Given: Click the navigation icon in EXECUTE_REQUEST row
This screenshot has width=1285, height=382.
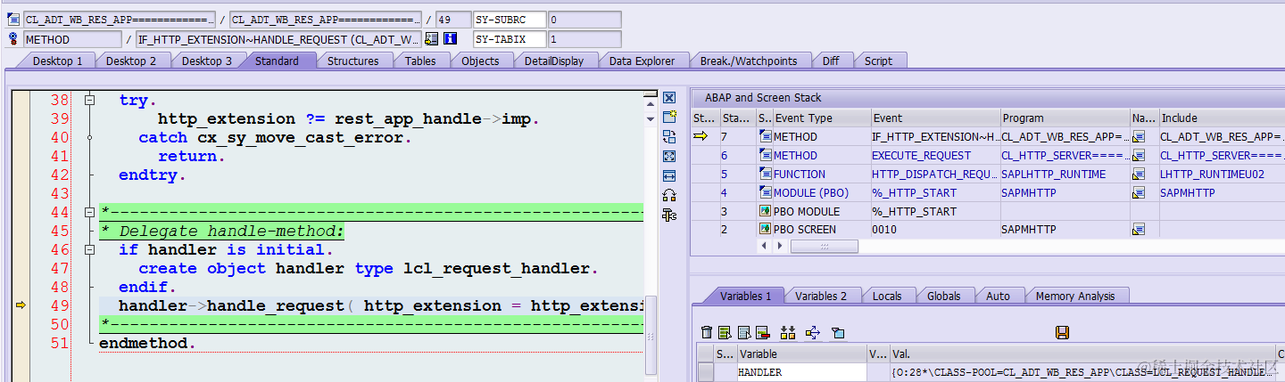Looking at the screenshot, I should pos(1139,156).
